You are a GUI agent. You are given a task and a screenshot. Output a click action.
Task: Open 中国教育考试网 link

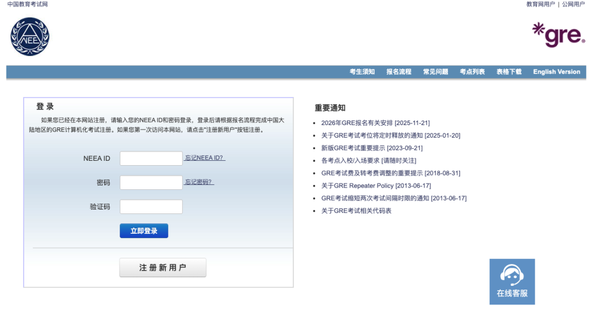27,4
